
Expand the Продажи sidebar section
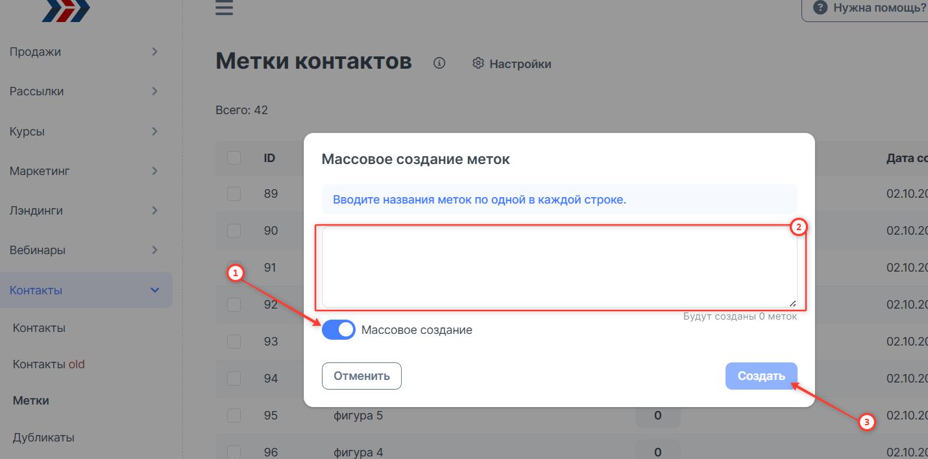154,52
